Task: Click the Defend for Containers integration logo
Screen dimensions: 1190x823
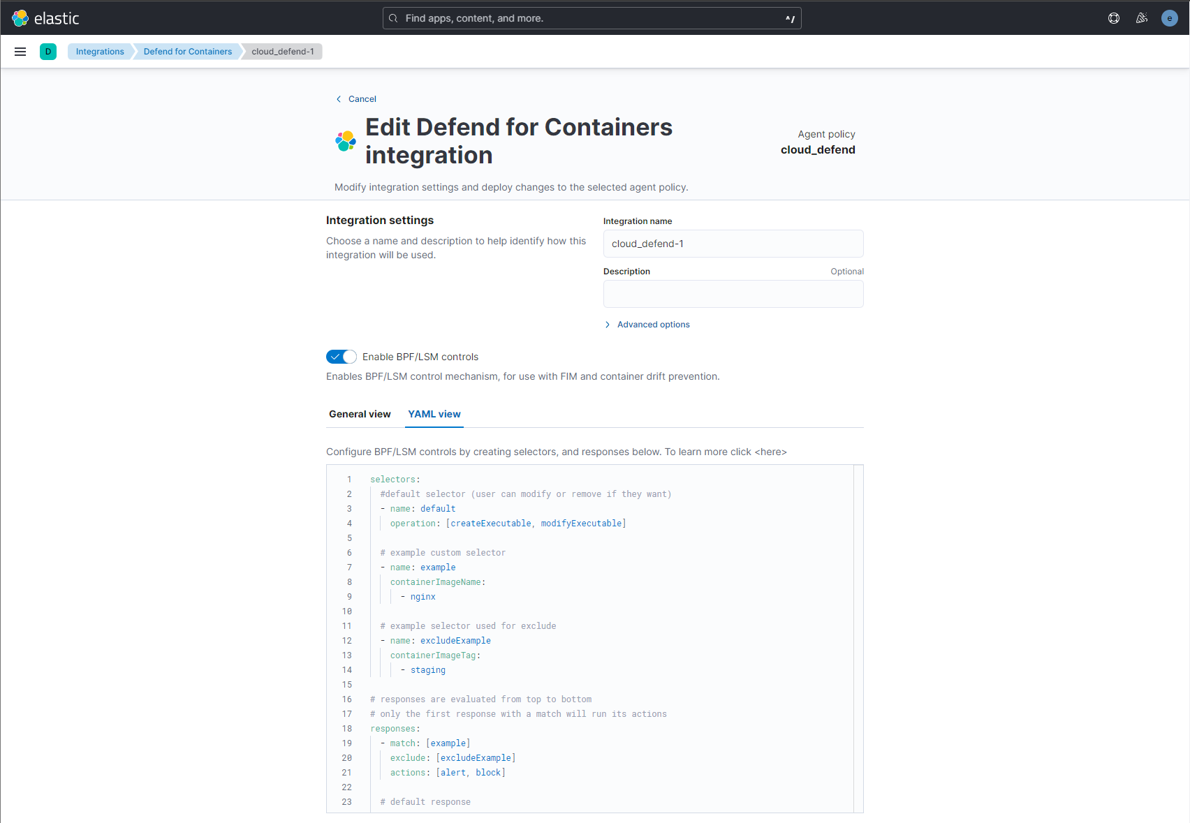Action: coord(344,142)
